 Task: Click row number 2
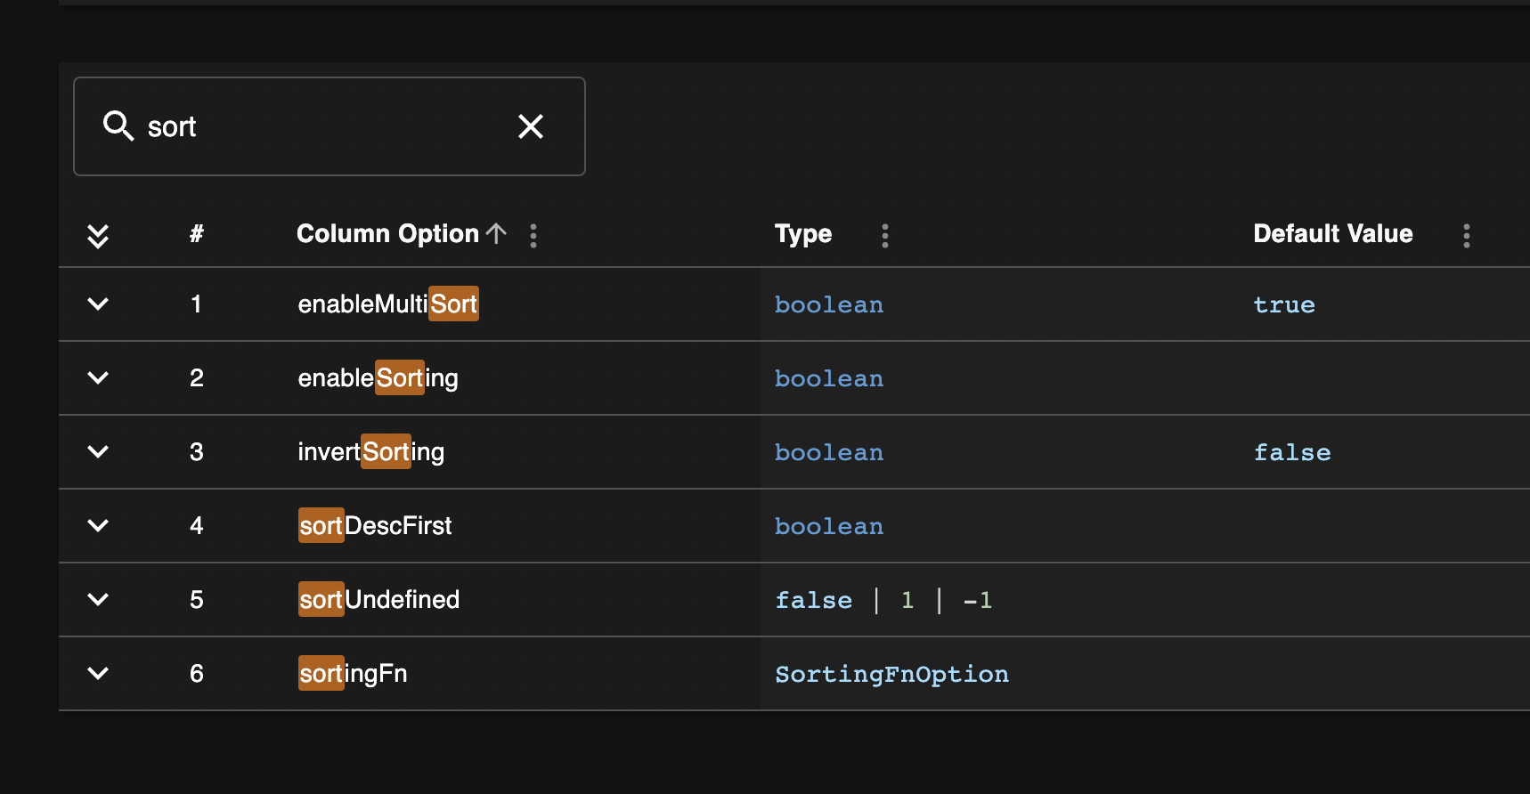(x=197, y=377)
